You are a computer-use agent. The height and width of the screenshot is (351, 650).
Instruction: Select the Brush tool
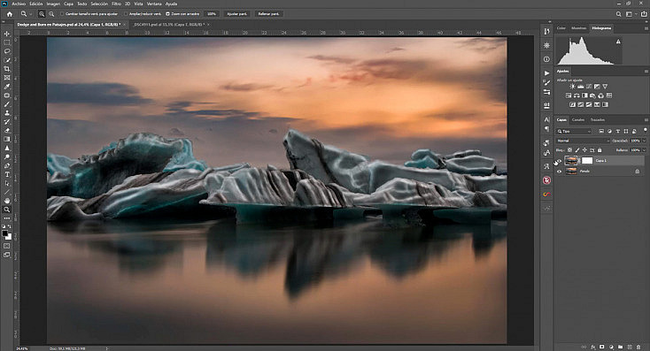pos(6,104)
